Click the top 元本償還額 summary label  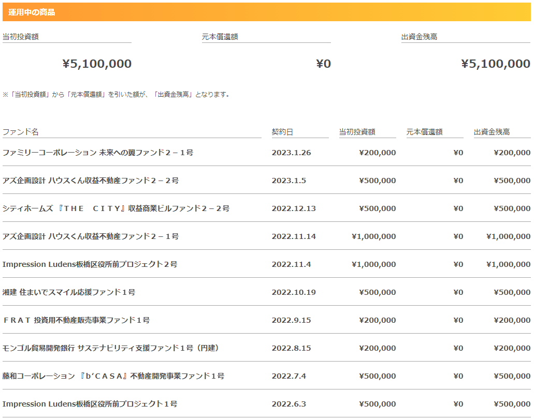220,37
